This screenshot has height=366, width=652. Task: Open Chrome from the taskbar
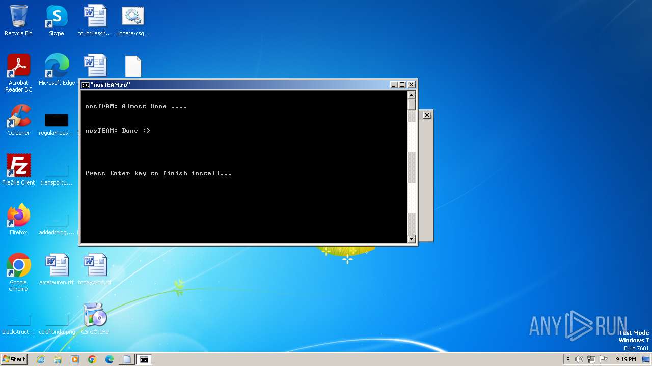[x=92, y=359]
